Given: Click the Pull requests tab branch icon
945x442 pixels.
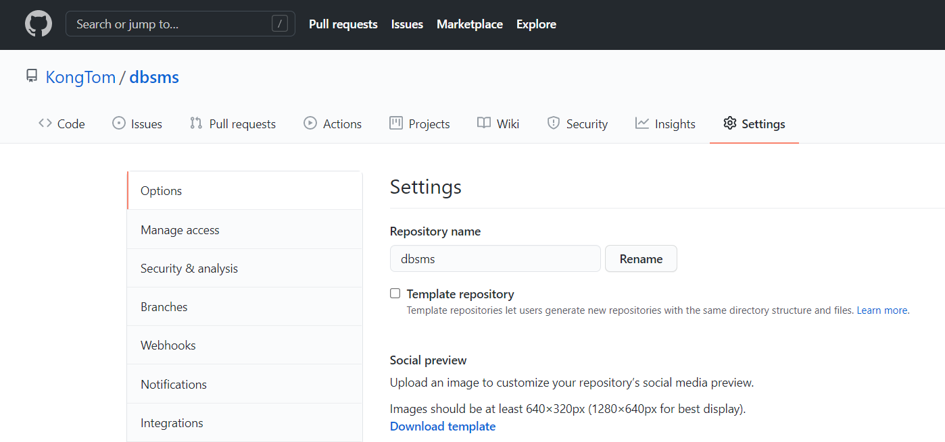Looking at the screenshot, I should (196, 123).
